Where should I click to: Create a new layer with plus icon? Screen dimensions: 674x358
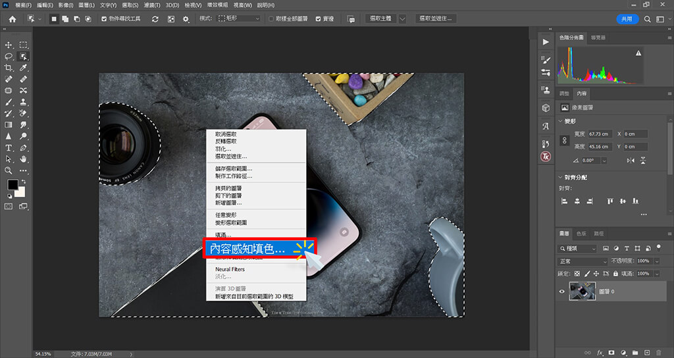click(x=647, y=353)
